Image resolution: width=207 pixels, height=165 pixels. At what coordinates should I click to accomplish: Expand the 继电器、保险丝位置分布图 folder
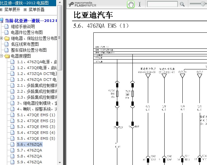[1, 38]
